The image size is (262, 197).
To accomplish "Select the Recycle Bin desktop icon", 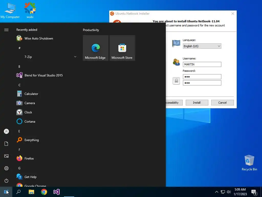I will pyautogui.click(x=249, y=163).
